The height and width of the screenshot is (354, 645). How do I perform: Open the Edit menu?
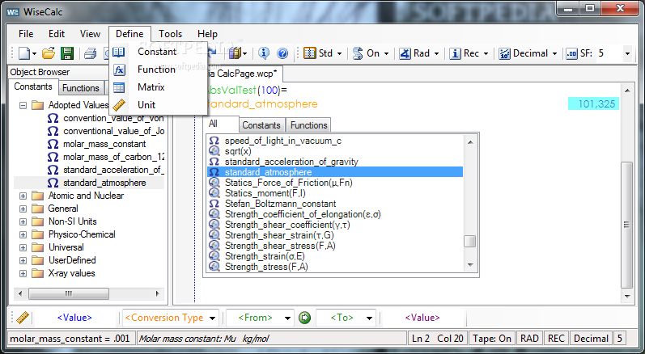coord(57,34)
